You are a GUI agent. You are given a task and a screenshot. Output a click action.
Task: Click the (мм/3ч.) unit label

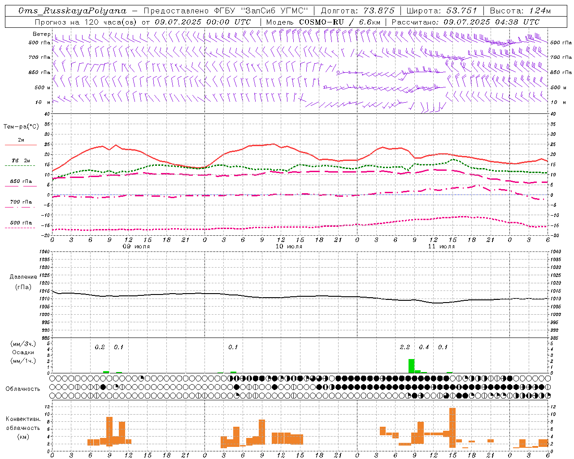click(x=23, y=344)
